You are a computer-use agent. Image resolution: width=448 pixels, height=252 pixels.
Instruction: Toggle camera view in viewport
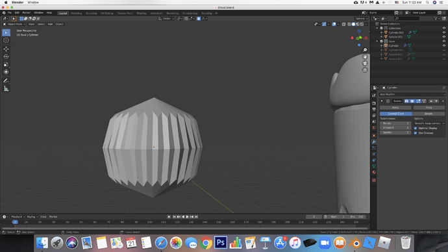365,63
